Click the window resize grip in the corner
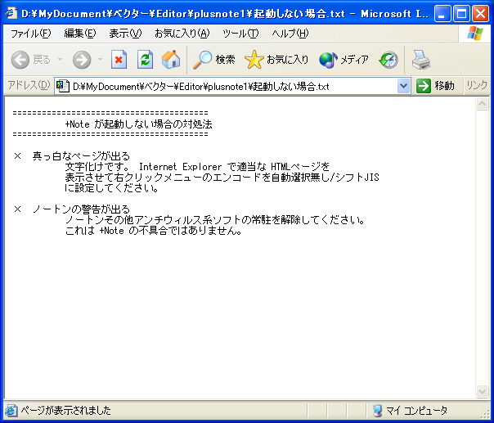The height and width of the screenshot is (423, 494). click(487, 416)
